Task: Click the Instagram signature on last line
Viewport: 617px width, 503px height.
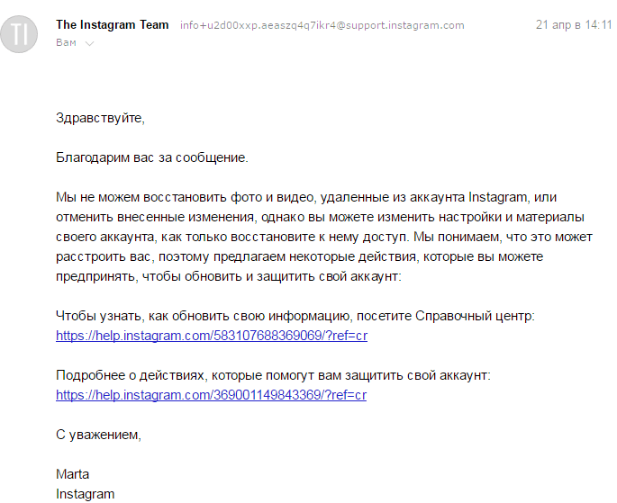Action: pyautogui.click(x=86, y=494)
